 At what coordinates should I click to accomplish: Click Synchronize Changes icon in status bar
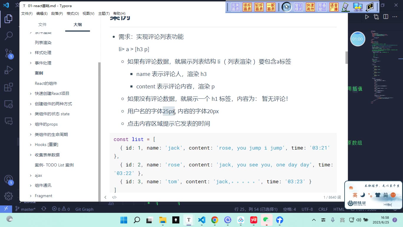pos(44,209)
